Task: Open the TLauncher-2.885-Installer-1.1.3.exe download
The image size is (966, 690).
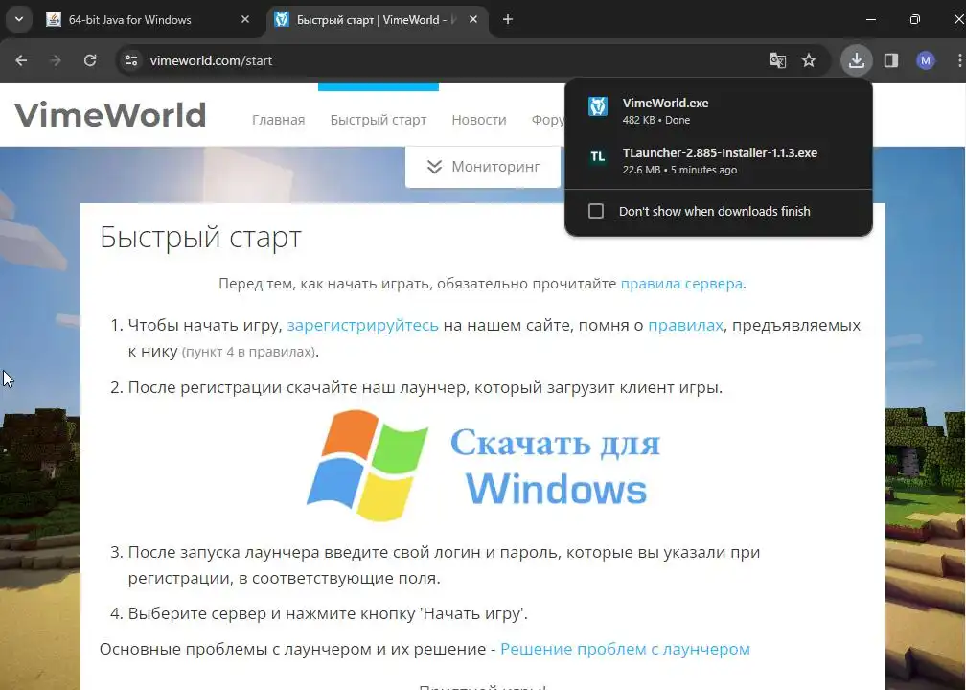Action: click(x=719, y=161)
